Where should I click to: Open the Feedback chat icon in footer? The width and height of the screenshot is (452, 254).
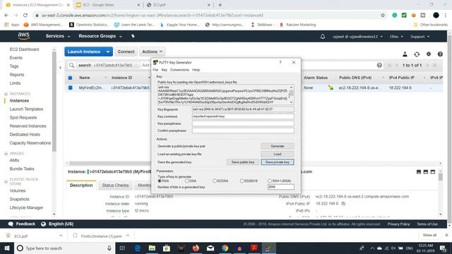click(x=11, y=224)
